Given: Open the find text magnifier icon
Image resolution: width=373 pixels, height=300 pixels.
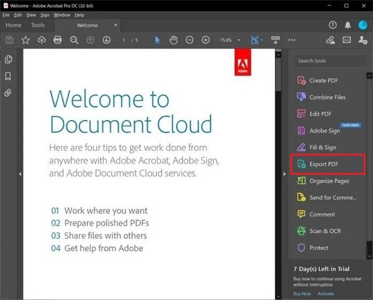Looking at the screenshot, I should tap(74, 40).
